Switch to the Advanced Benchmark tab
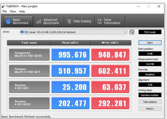 tap(49, 21)
